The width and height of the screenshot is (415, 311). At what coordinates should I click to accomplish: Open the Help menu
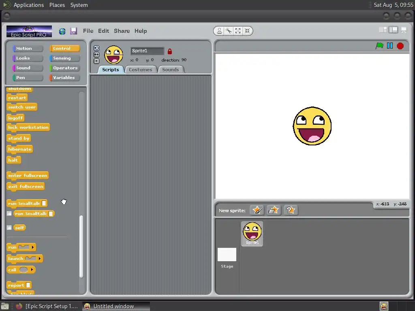click(141, 31)
